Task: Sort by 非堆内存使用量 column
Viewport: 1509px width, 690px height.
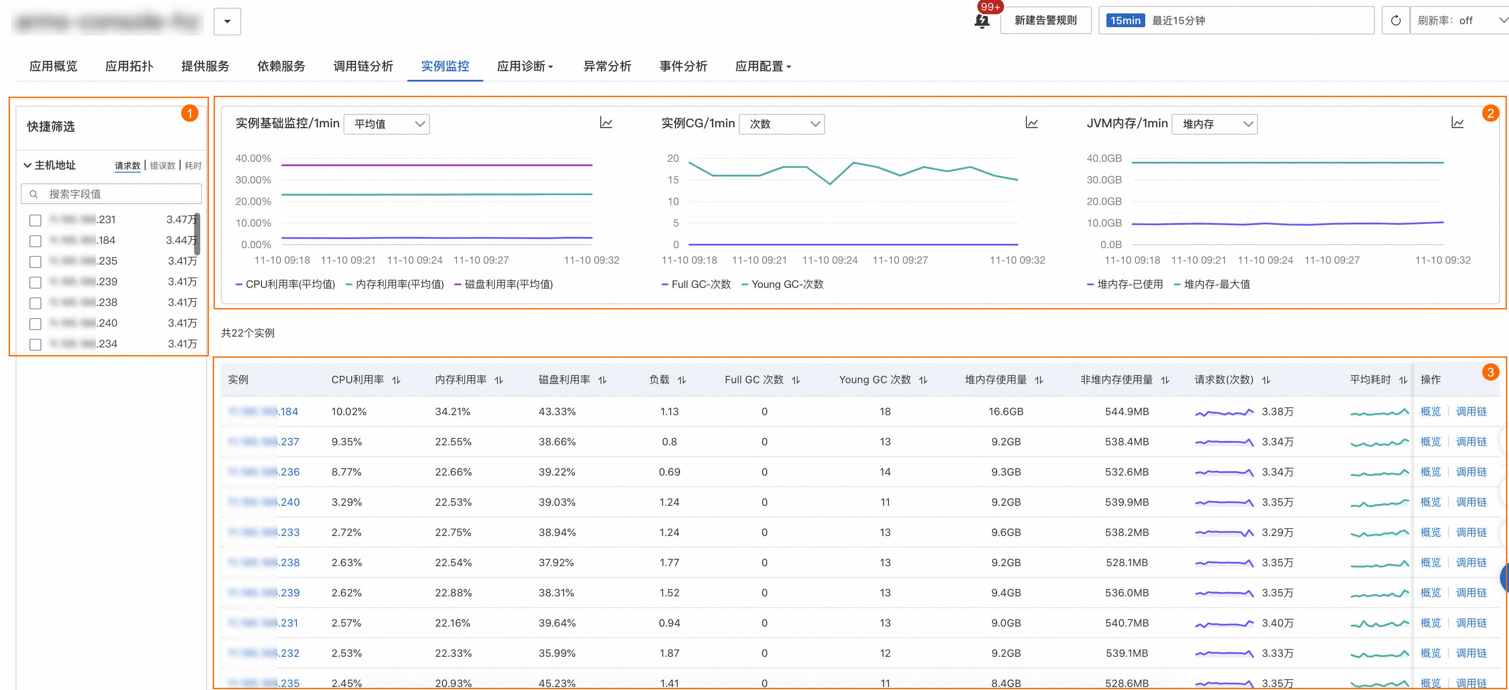Action: point(1165,380)
